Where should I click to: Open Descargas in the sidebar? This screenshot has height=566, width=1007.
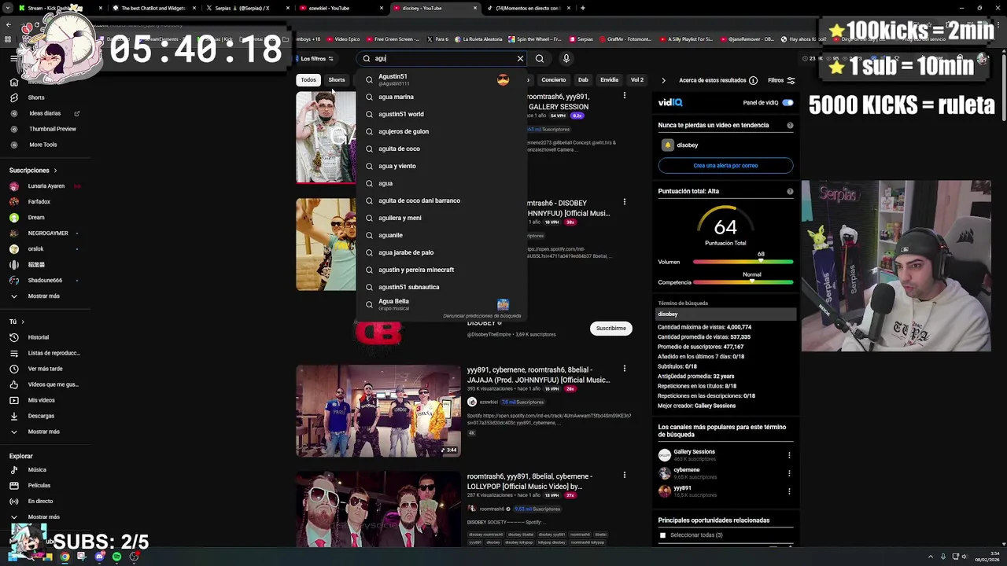(32, 416)
